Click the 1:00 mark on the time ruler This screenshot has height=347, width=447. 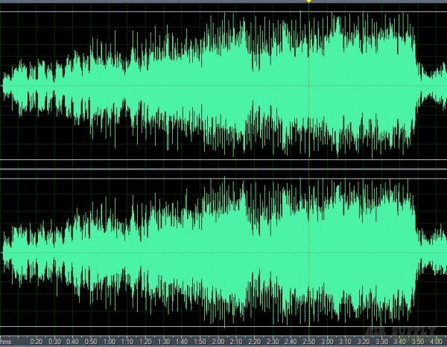click(x=110, y=341)
